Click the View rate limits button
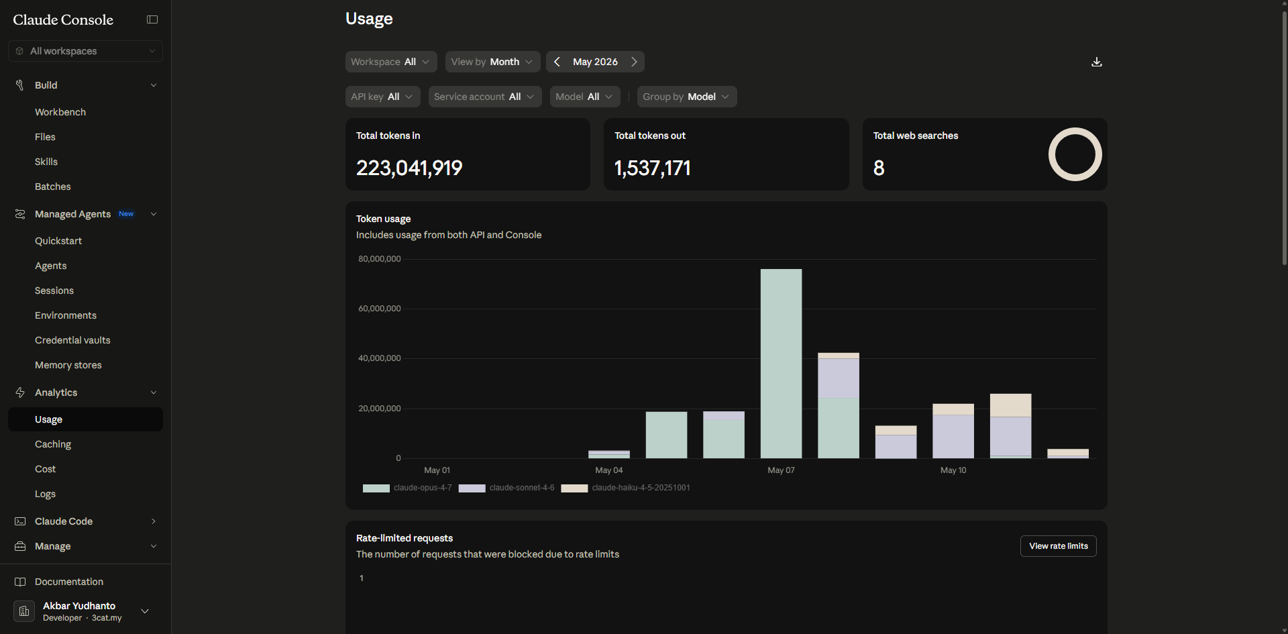Screen dimensions: 1288x634 [1059, 546]
